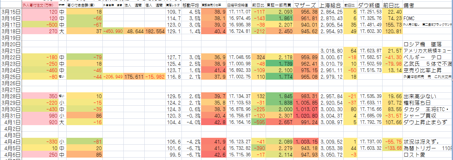Select the ベルギー テロ remark cell
This screenshot has width=453, height=160.
point(427,57)
